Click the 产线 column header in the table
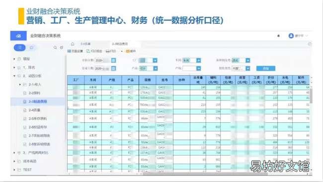Image resolution: width=323 pixels, height=182 pixels. click(112, 80)
